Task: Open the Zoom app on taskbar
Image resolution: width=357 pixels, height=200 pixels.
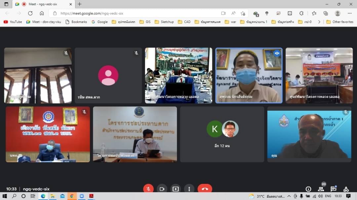Action: pyautogui.click(x=82, y=196)
